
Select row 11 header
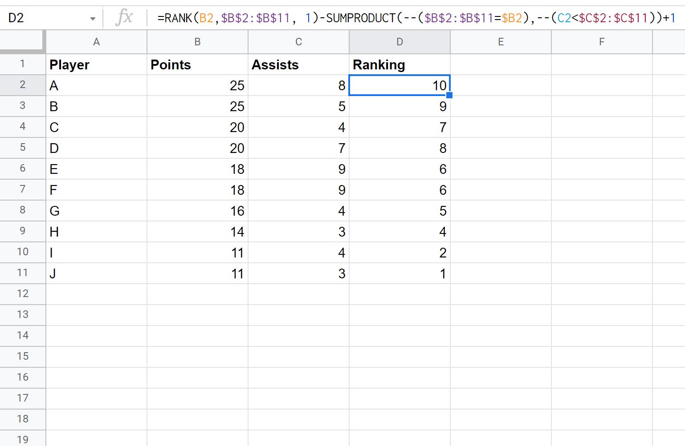[x=23, y=273]
